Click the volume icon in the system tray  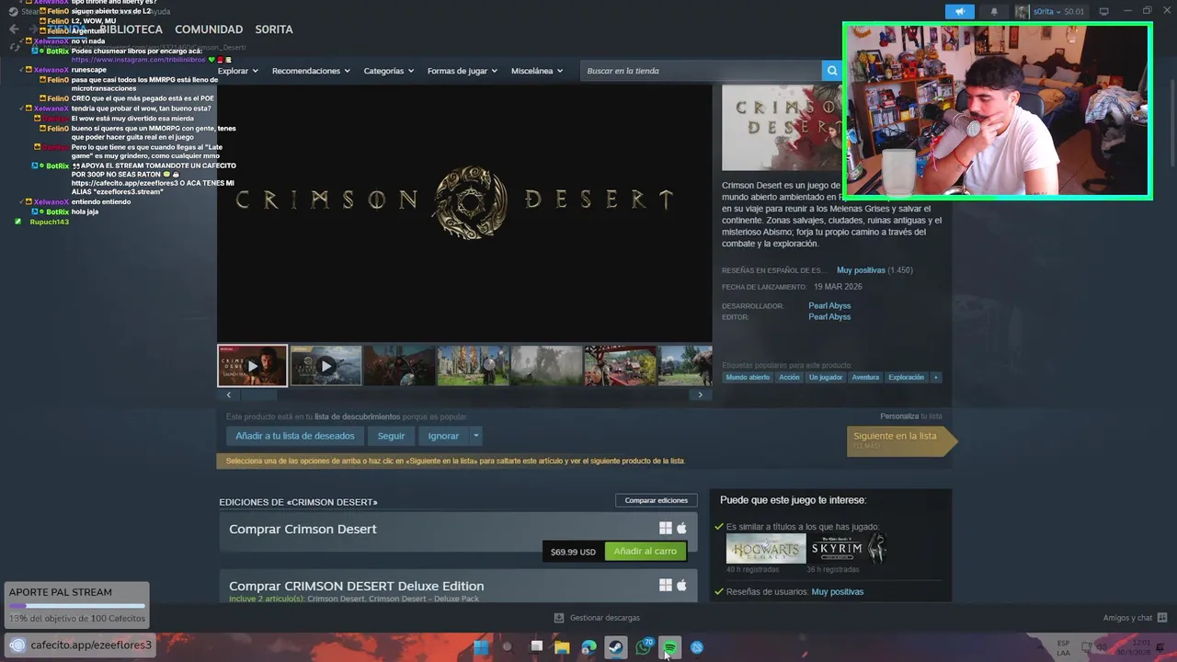point(1100,647)
